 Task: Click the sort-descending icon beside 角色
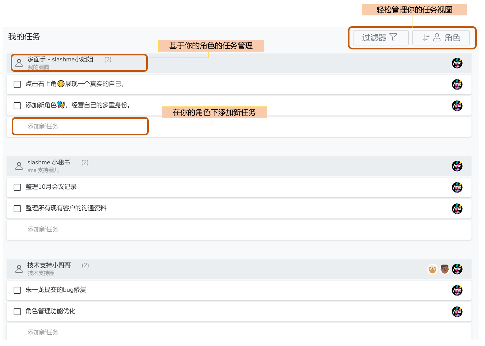click(426, 37)
